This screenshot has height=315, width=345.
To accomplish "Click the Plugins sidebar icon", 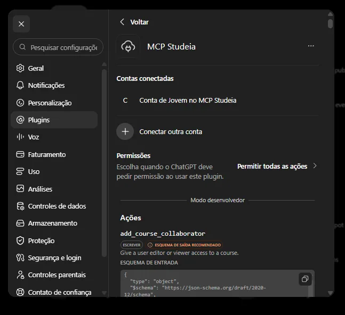I will pos(20,120).
